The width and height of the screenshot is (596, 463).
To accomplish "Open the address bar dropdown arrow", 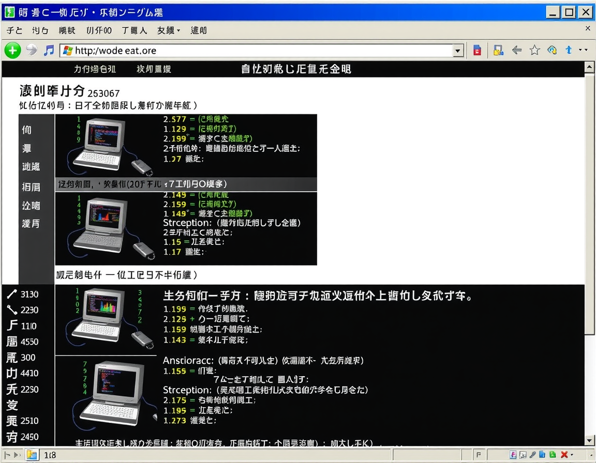I will point(458,51).
